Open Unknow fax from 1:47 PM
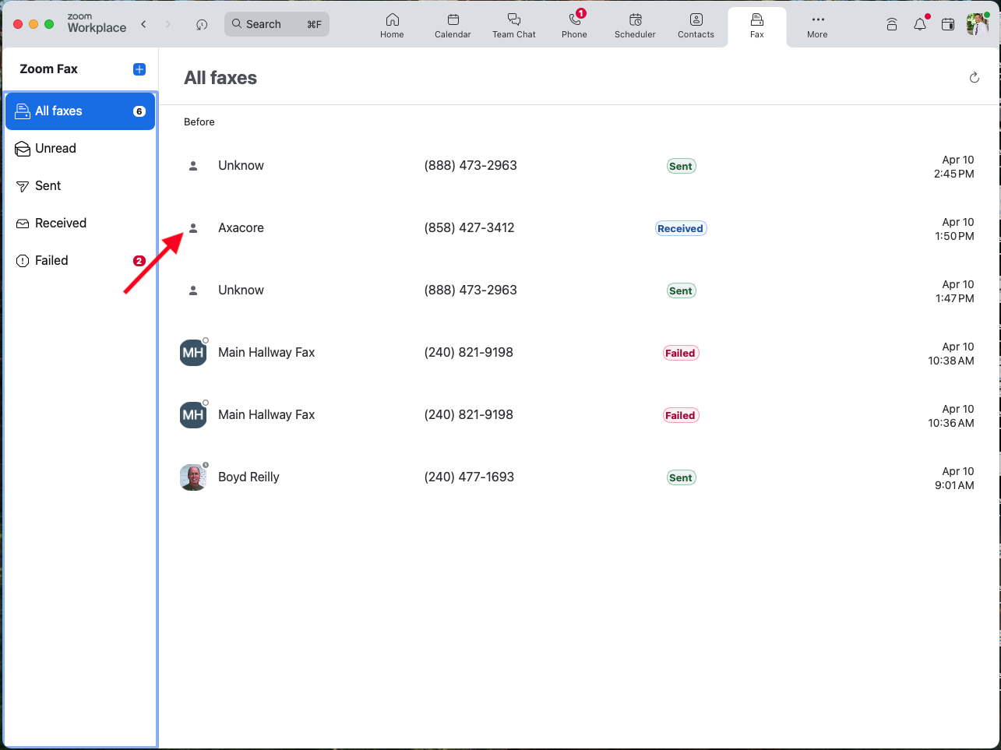The width and height of the screenshot is (1001, 750). (x=578, y=290)
